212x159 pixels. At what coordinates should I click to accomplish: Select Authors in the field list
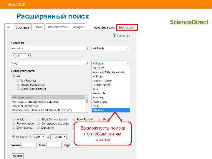click(x=111, y=76)
